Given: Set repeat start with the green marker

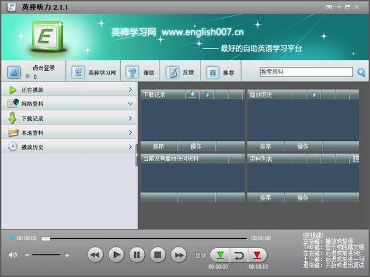Looking at the screenshot, I should (x=220, y=255).
